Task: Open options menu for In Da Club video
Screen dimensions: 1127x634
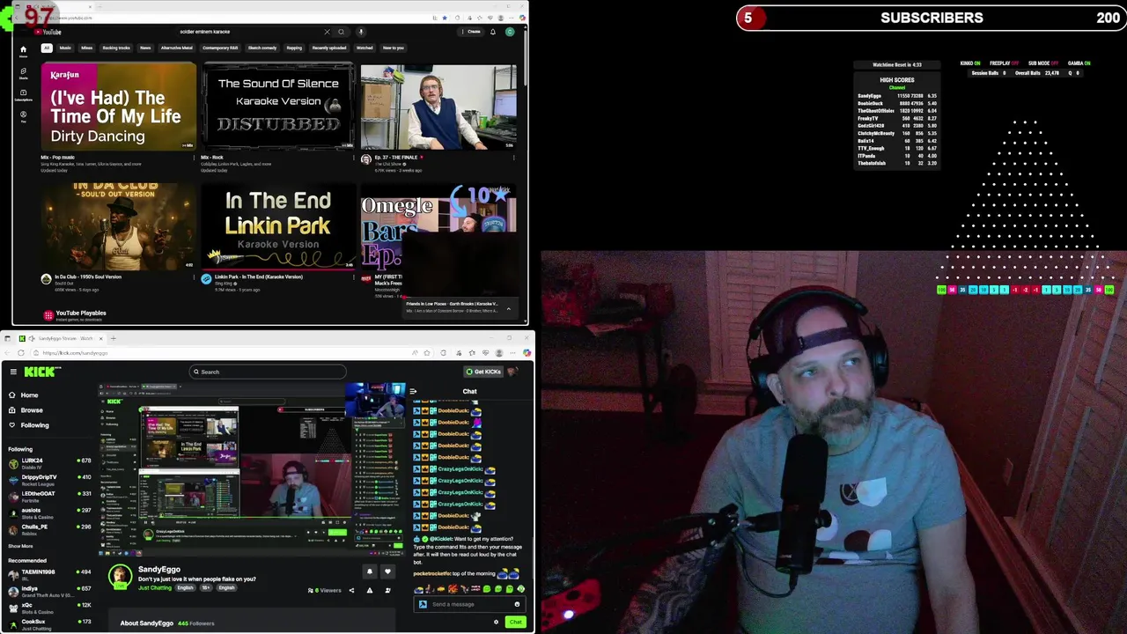Action: click(194, 277)
